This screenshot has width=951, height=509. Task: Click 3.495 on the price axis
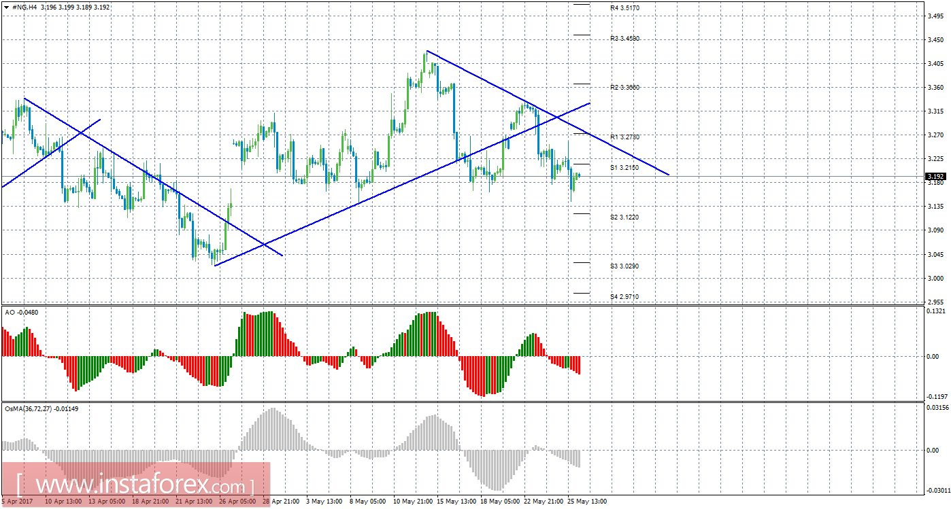coord(935,16)
